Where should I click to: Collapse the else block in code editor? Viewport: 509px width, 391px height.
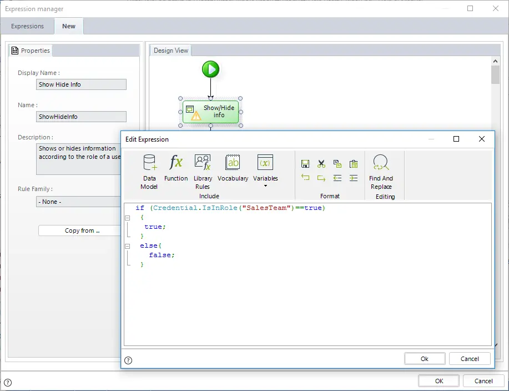click(x=128, y=246)
